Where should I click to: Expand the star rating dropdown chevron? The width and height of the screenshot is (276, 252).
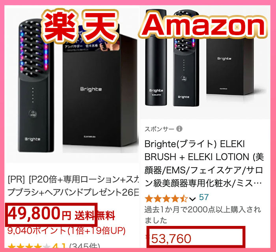(x=192, y=199)
